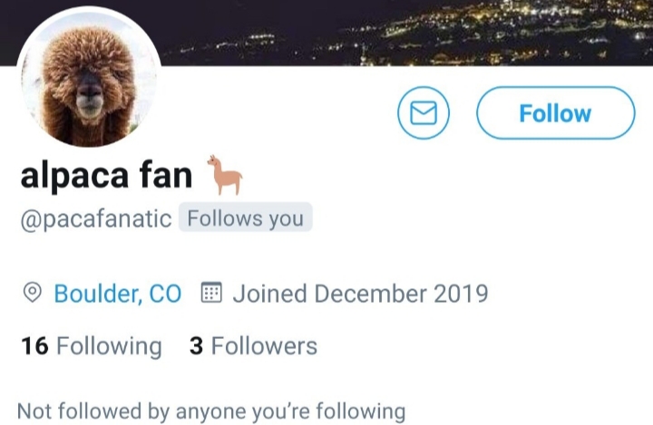653x425 pixels.
Task: Click the Follows you badge
Action: pyautogui.click(x=245, y=217)
